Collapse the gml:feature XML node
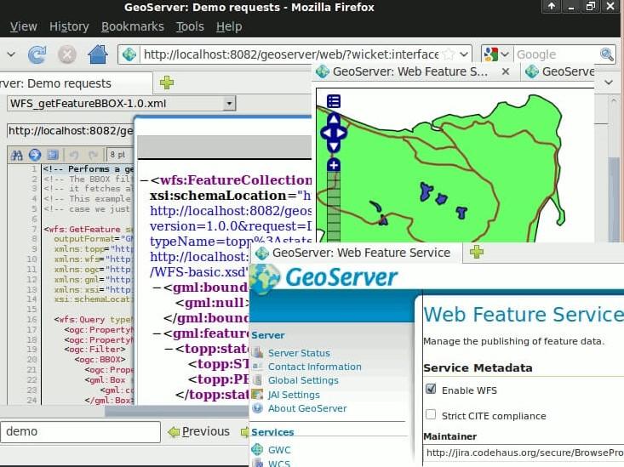The width and height of the screenshot is (624, 467). click(157, 333)
